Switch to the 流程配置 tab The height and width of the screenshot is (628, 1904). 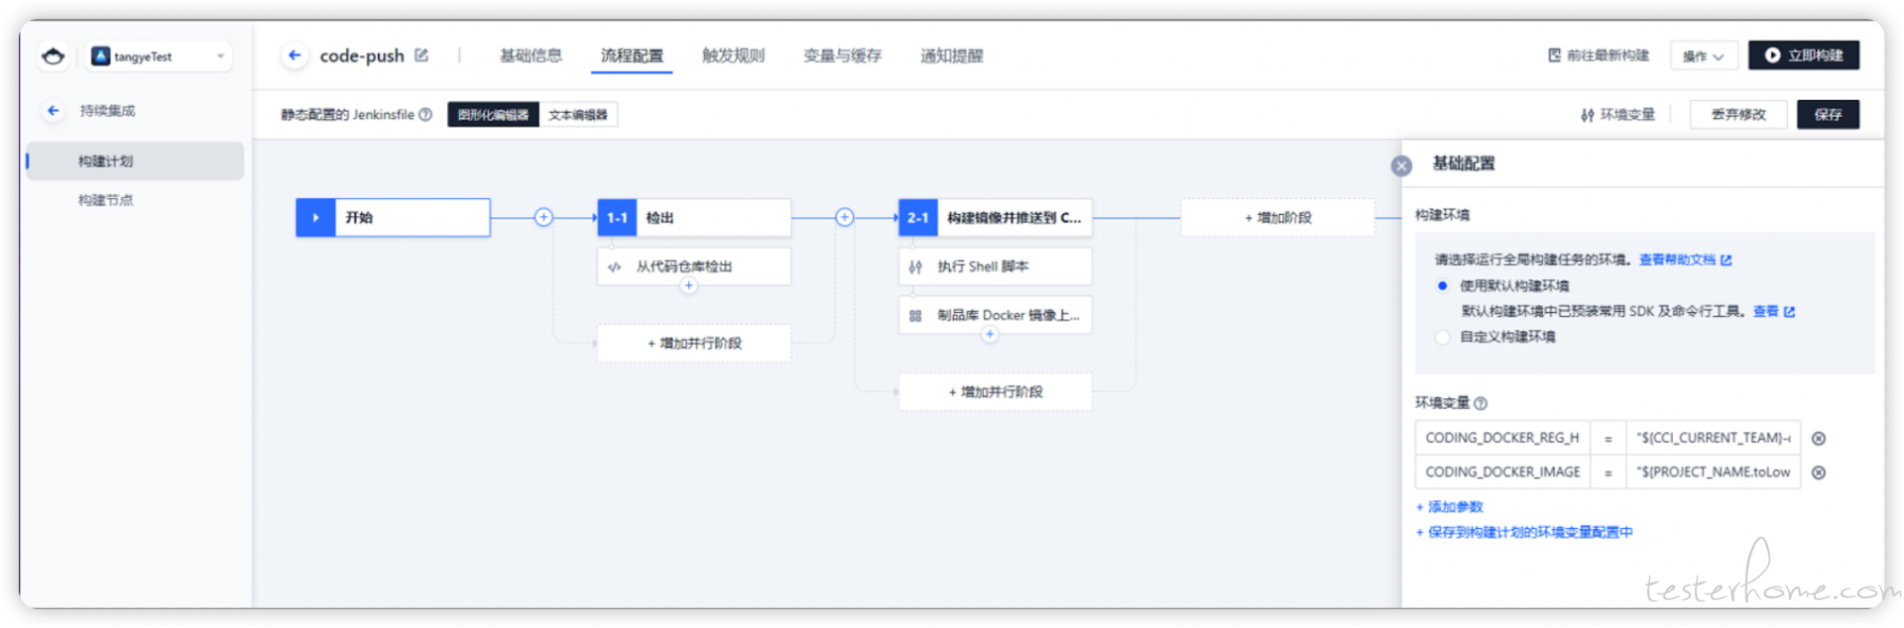pyautogui.click(x=632, y=55)
